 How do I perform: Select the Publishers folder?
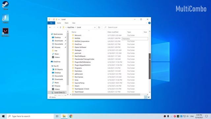(78, 71)
